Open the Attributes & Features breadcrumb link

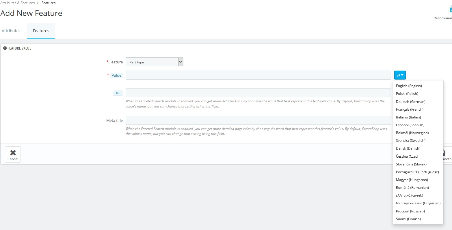[x=17, y=3]
